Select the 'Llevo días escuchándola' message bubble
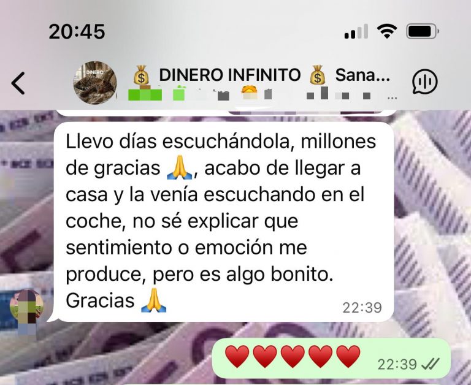 [x=224, y=222]
